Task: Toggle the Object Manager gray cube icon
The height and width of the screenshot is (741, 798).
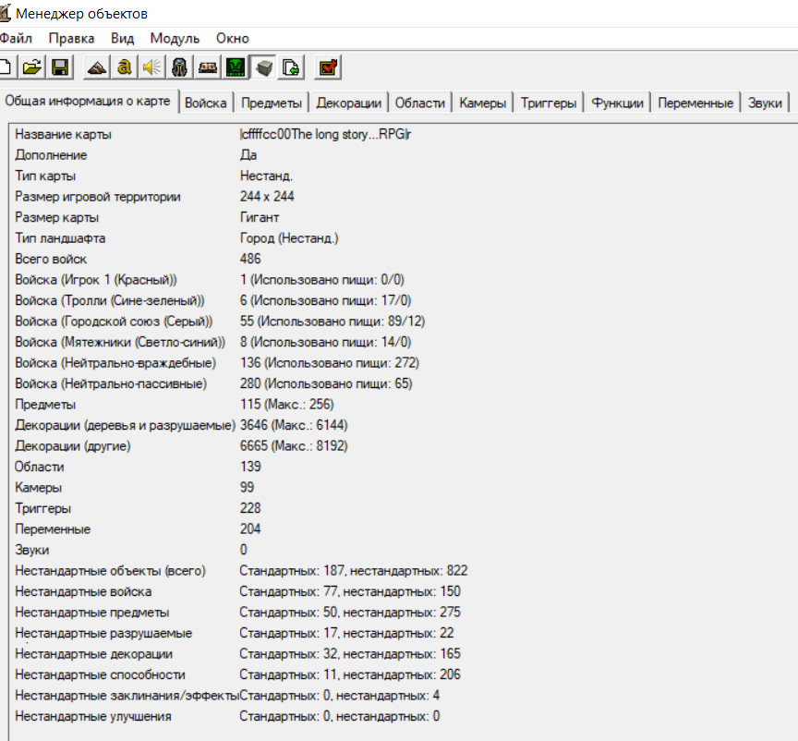Action: click(x=263, y=67)
